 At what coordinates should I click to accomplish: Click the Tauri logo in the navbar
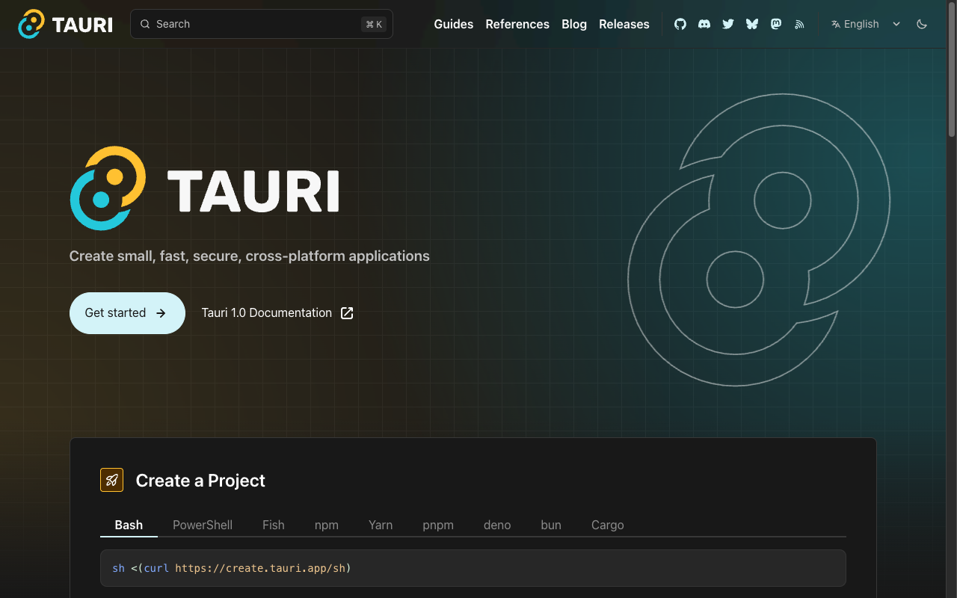[x=65, y=23]
